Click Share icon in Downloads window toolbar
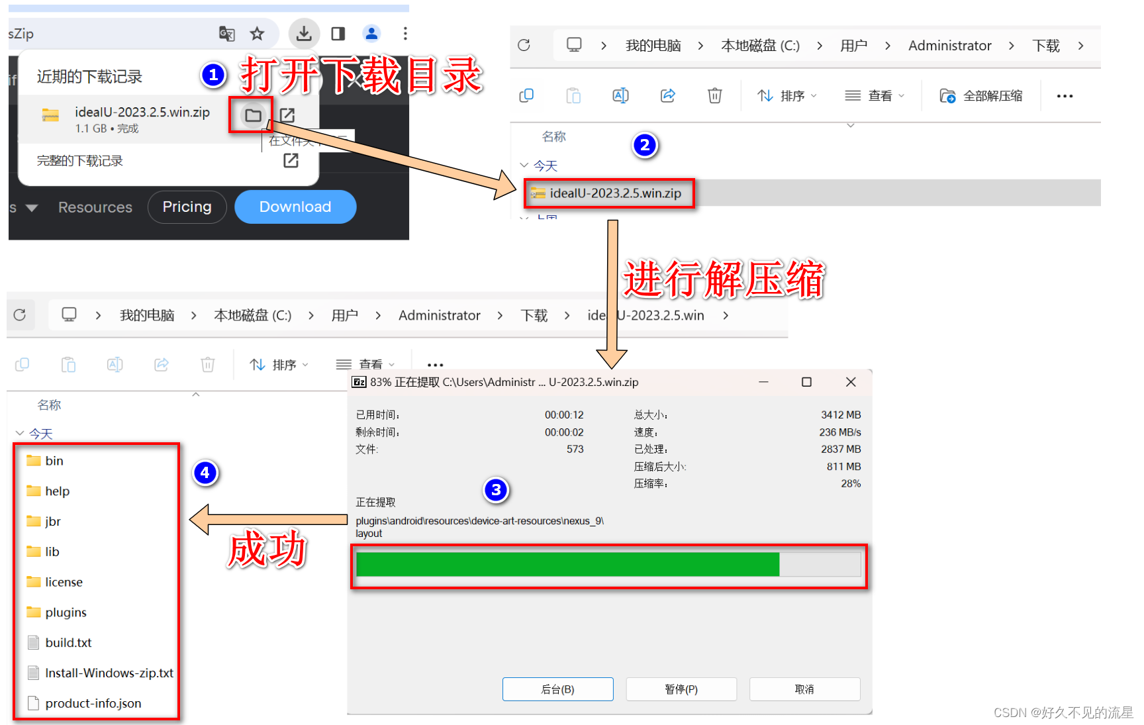Screen dimensions: 1144x725 click(667, 96)
